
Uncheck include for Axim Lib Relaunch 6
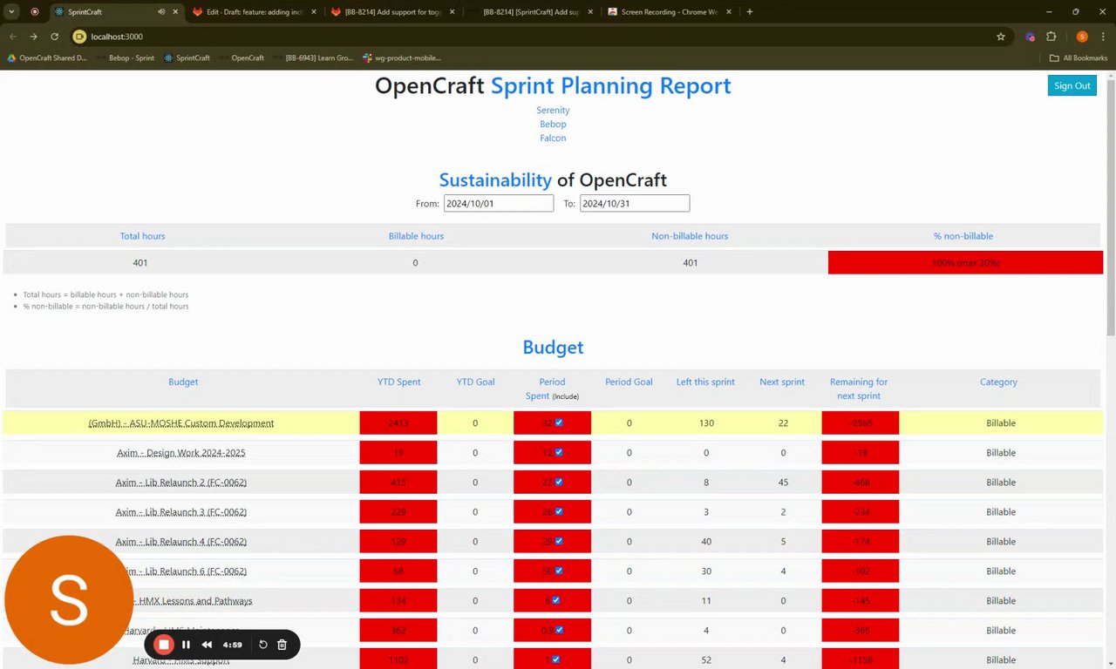[x=559, y=571]
